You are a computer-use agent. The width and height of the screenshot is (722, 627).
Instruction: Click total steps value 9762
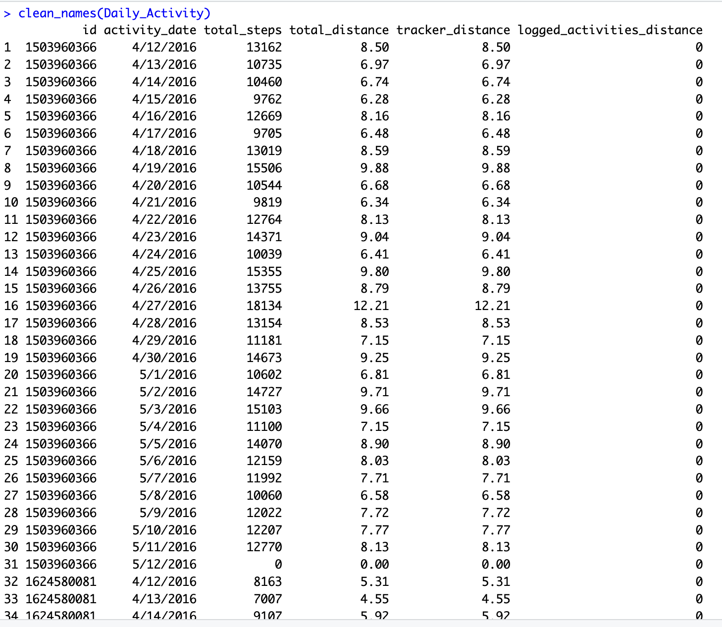[x=268, y=99]
